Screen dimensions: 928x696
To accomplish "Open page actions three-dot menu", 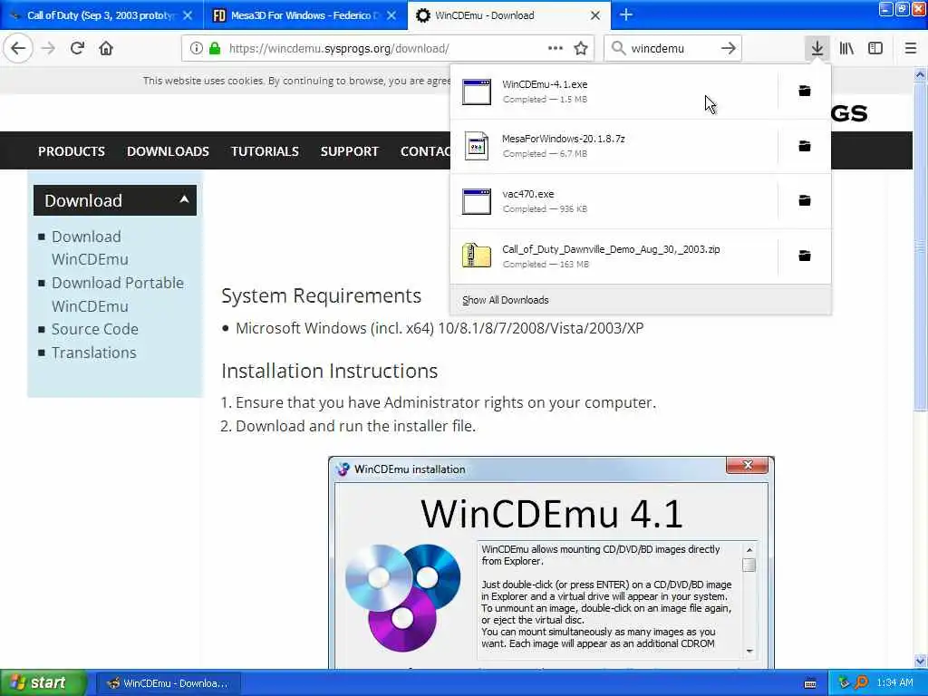I will (556, 48).
